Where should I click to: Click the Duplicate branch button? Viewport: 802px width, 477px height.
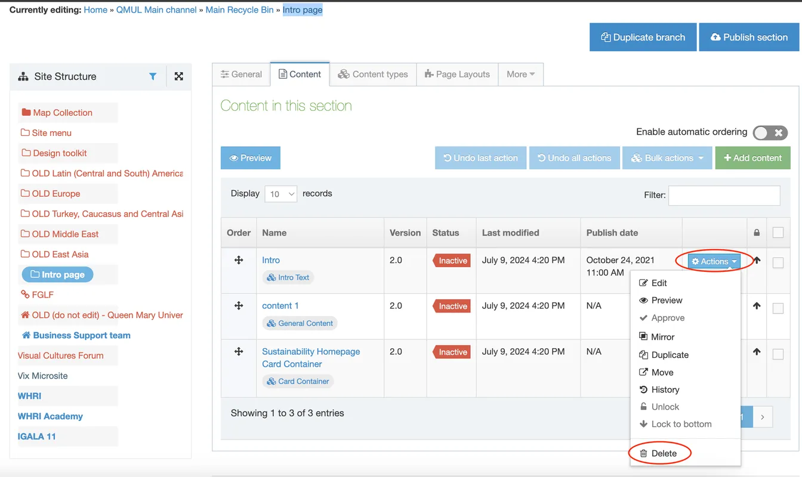(643, 37)
